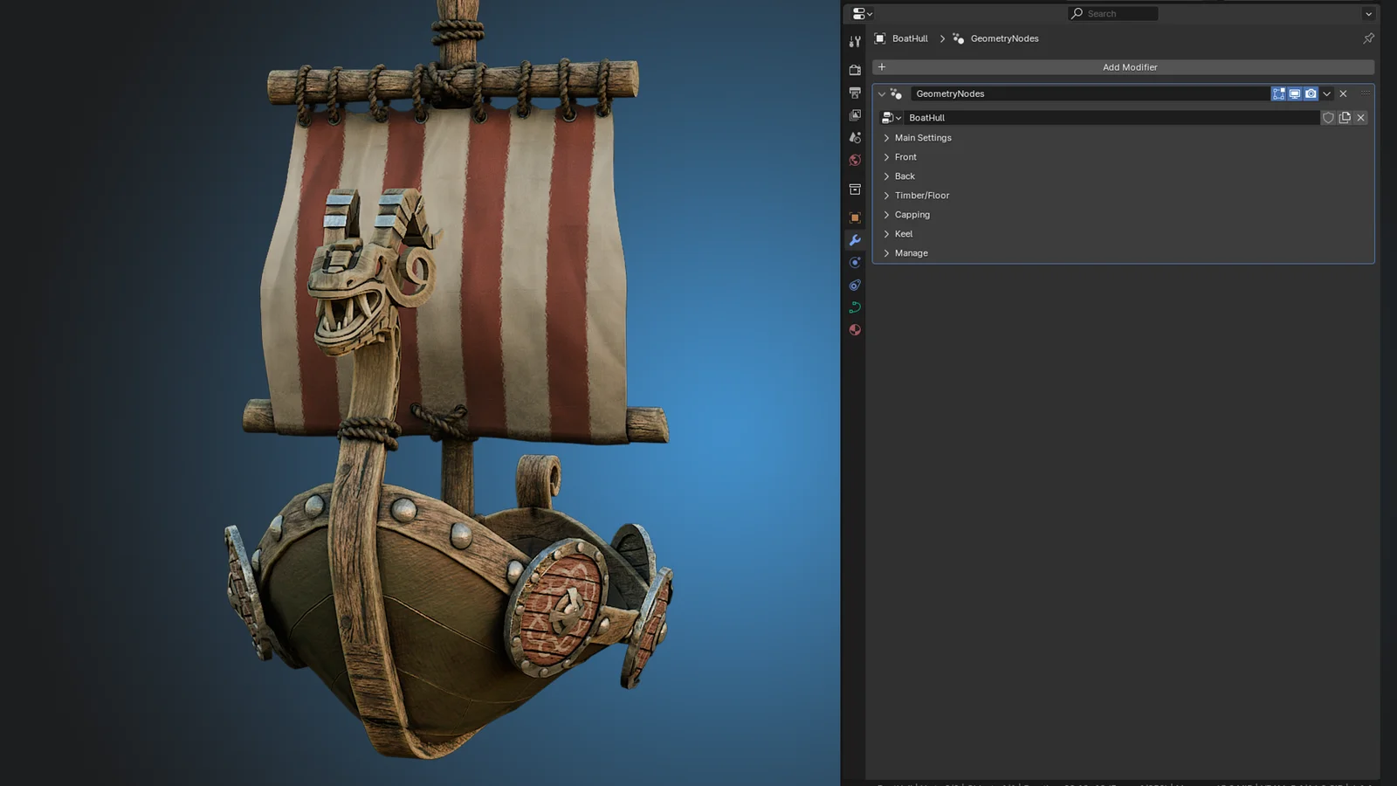Select the Object Properties tab
This screenshot has width=1397, height=786.
click(x=855, y=217)
